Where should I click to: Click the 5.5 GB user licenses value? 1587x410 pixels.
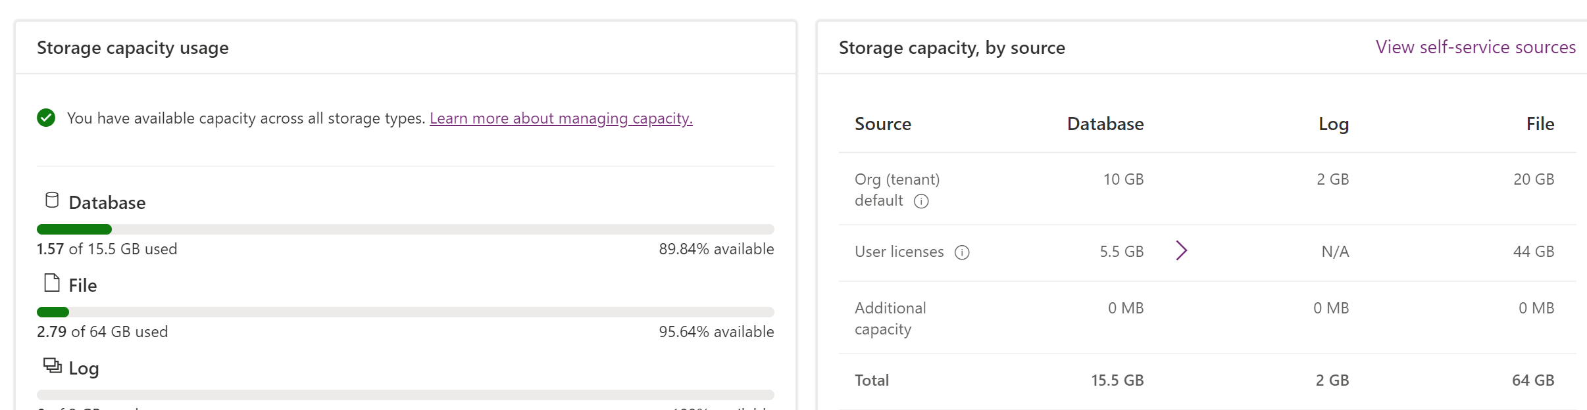click(1121, 252)
